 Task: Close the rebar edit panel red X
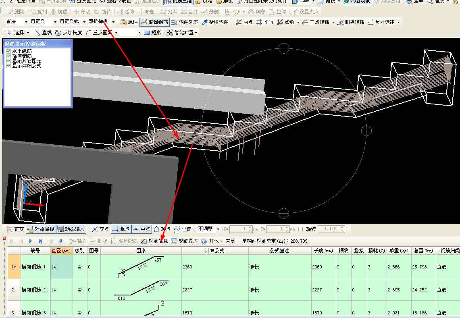[4, 238]
